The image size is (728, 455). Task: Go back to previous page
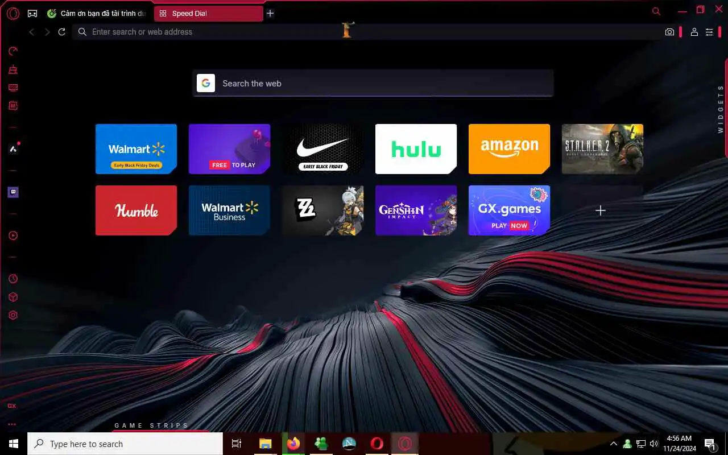32,32
